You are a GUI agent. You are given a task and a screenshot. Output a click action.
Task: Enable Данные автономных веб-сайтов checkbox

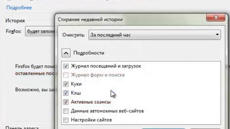click(x=66, y=111)
